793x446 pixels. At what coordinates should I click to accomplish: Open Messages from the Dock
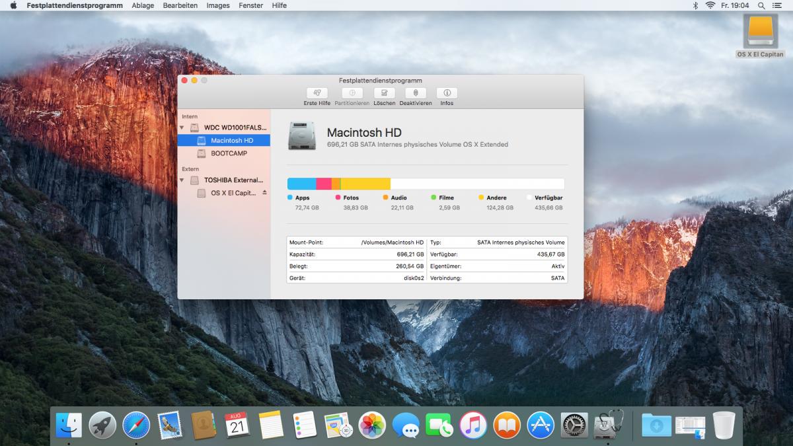coord(406,425)
